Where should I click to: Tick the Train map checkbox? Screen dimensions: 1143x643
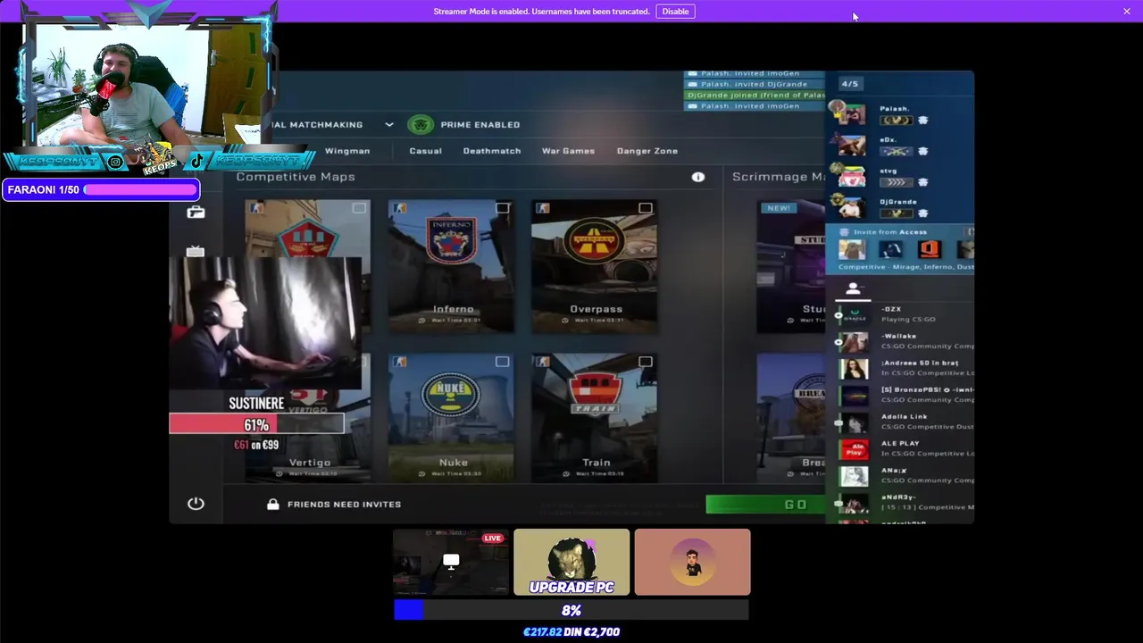(x=646, y=362)
